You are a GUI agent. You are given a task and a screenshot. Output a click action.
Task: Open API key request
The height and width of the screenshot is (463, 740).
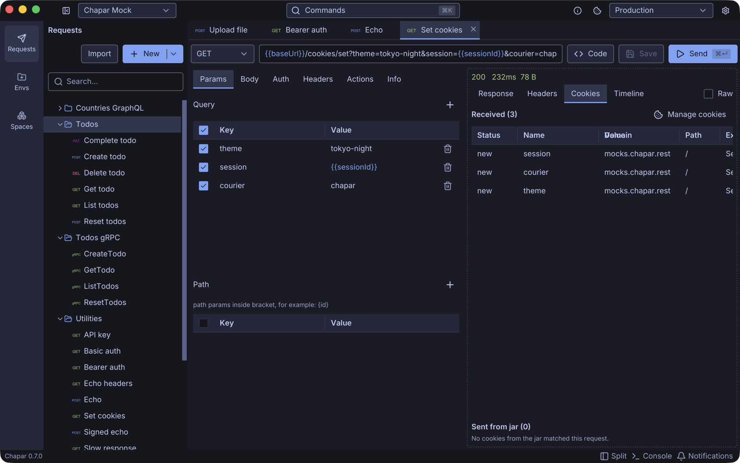[x=112, y=335]
